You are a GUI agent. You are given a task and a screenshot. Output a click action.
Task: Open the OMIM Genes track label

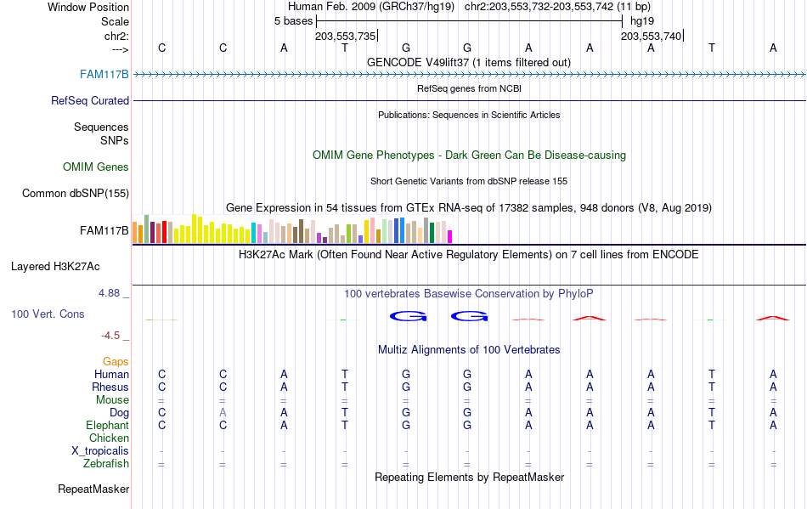click(95, 167)
